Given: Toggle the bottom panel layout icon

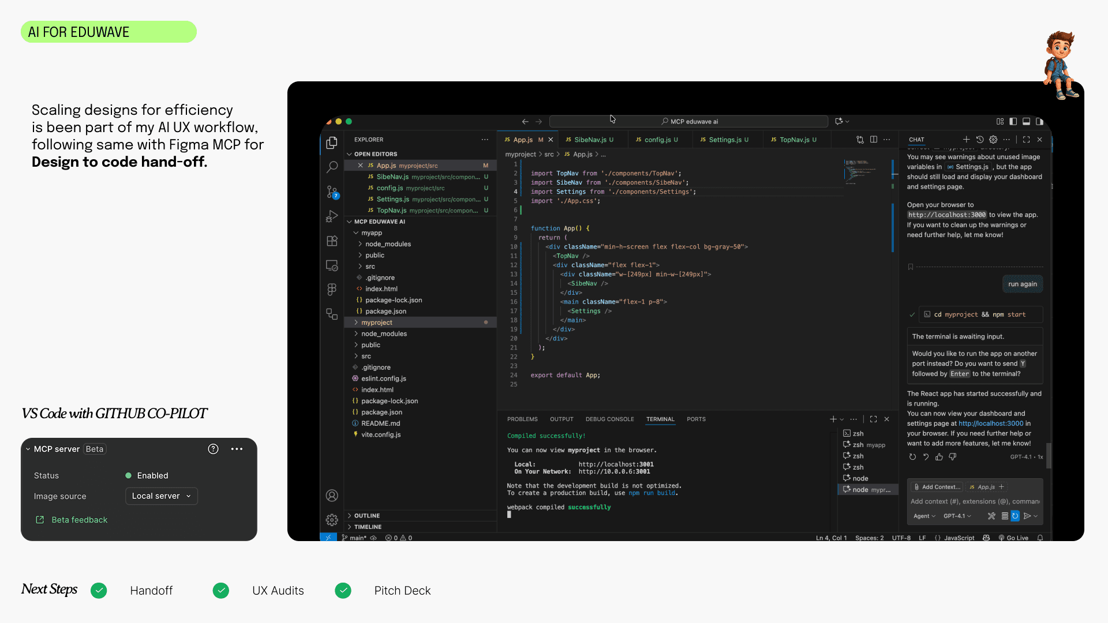Looking at the screenshot, I should (1026, 122).
